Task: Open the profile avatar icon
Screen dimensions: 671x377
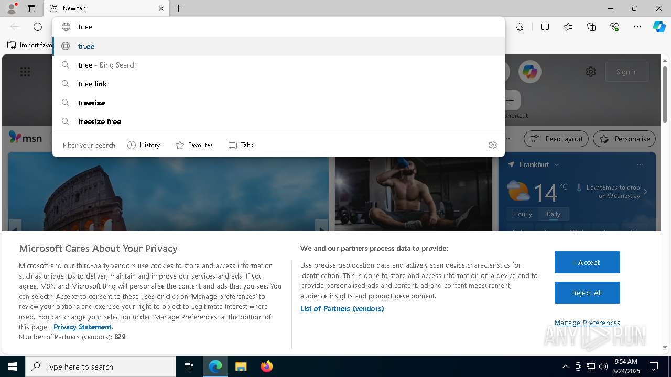Action: coord(11,8)
